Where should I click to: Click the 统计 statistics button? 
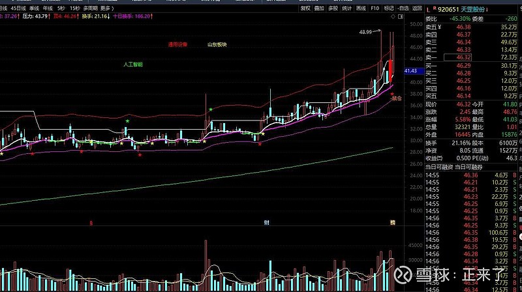[x=347, y=8]
